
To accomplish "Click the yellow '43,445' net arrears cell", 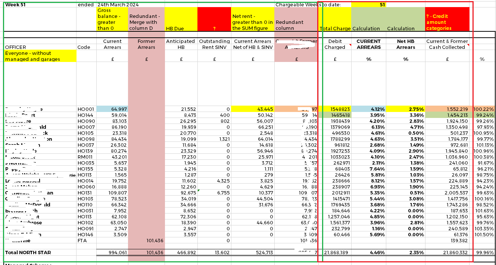I will pyautogui.click(x=252, y=109).
